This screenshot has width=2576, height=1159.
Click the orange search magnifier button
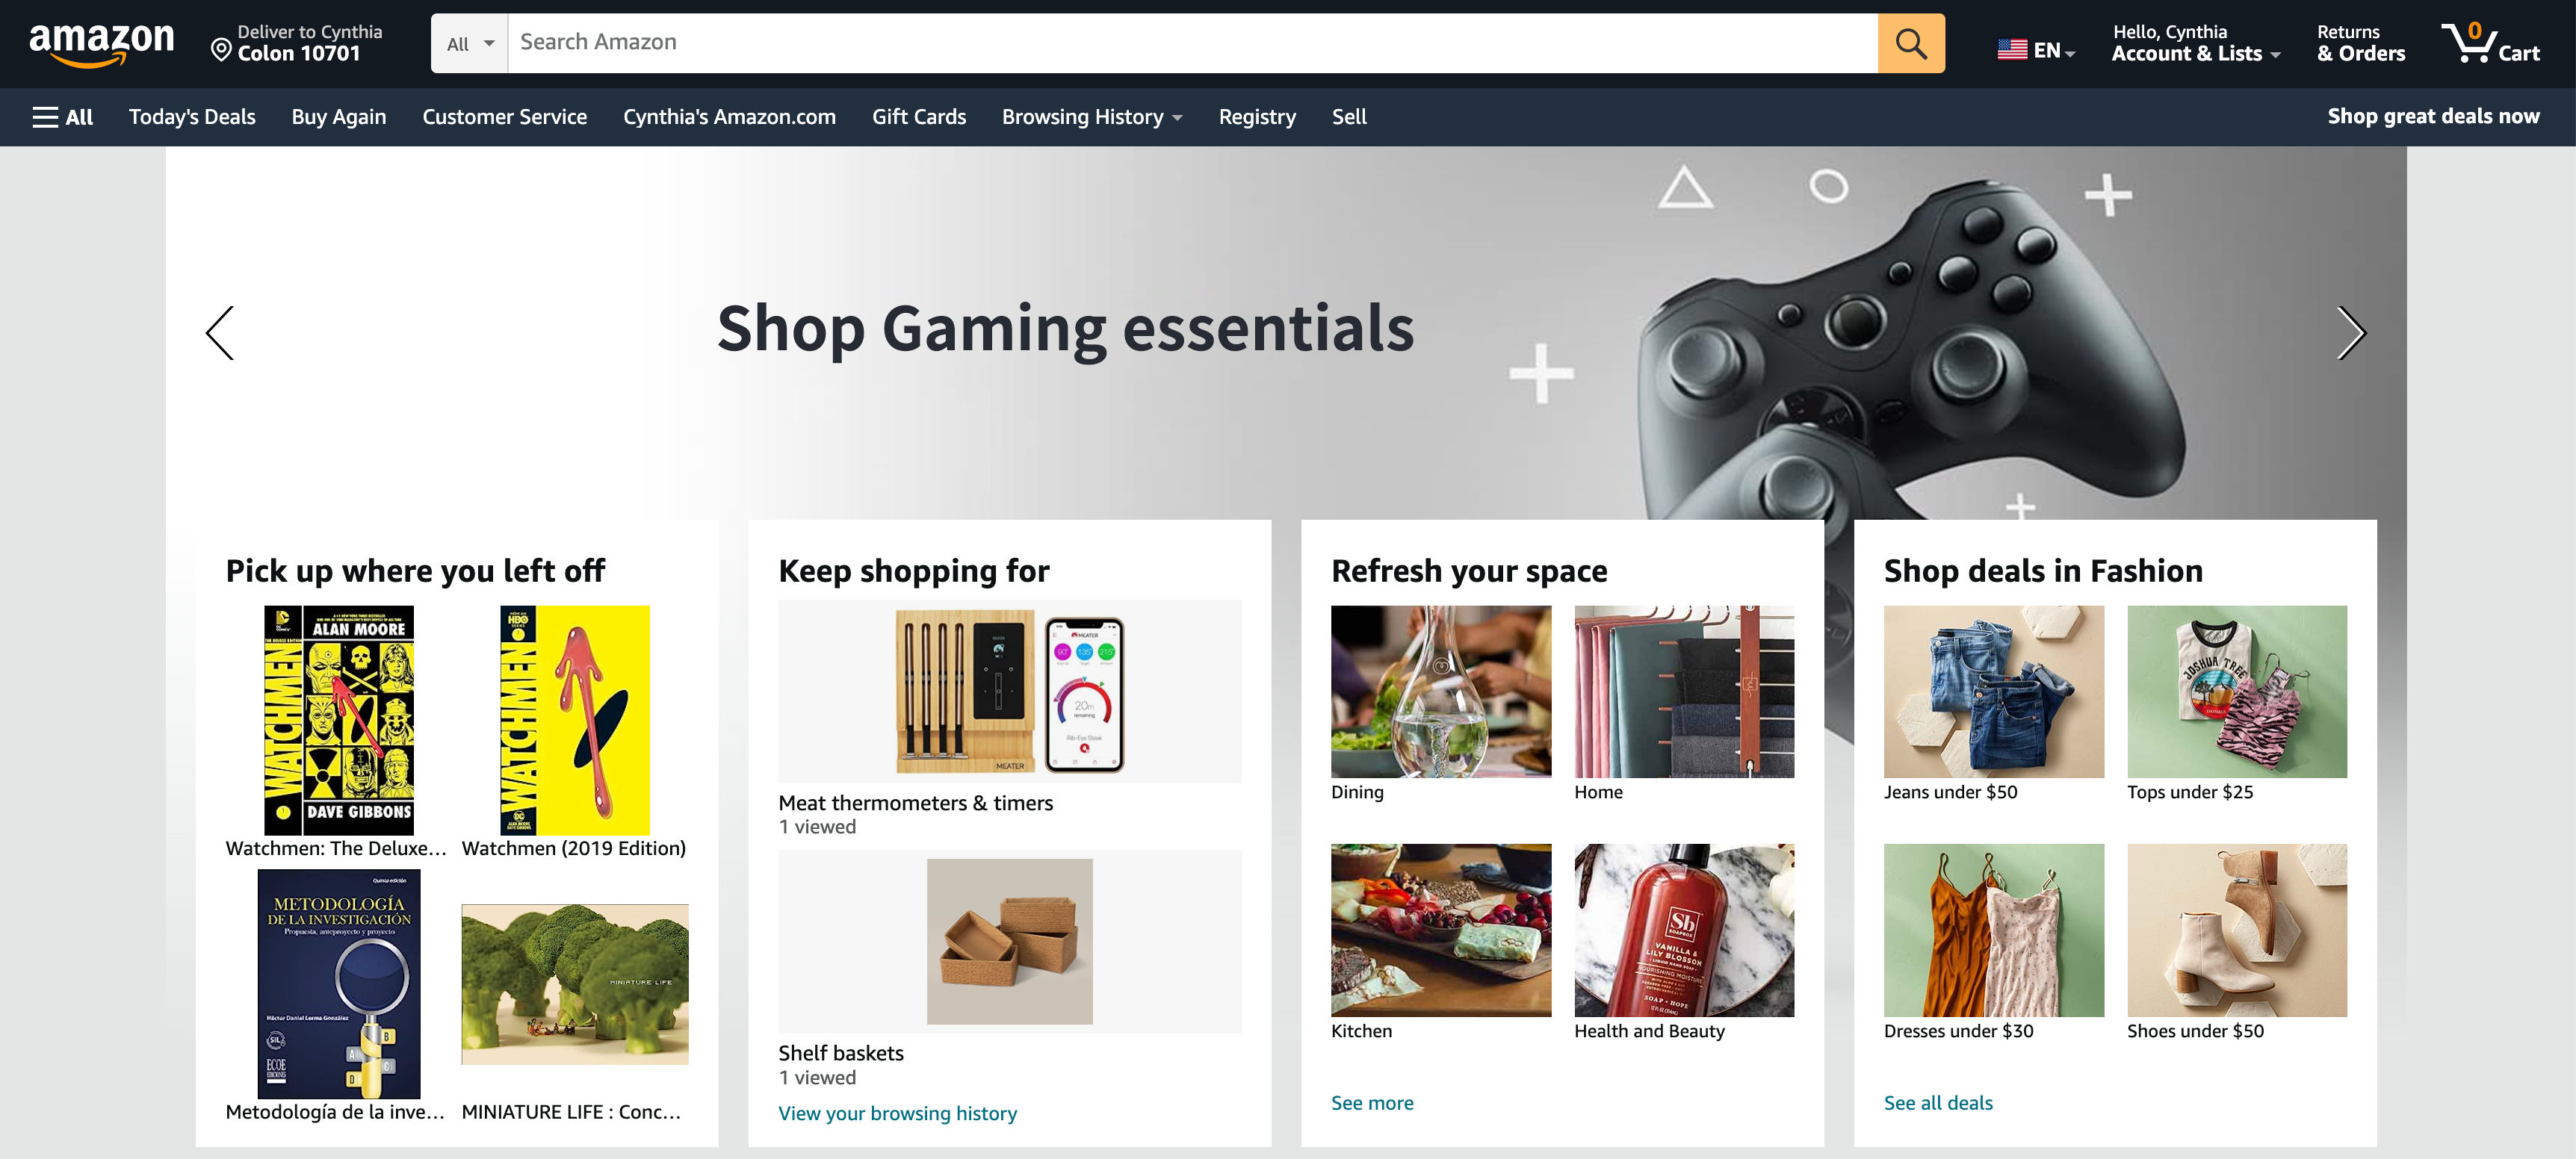click(1910, 43)
